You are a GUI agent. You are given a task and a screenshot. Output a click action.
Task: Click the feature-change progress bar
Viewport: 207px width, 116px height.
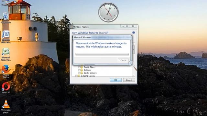pos(102,54)
